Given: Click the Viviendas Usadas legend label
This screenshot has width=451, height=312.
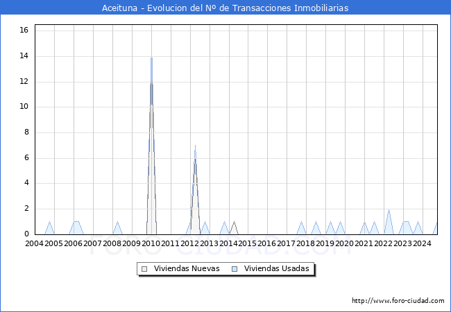Looking at the screenshot, I should 277,268.
